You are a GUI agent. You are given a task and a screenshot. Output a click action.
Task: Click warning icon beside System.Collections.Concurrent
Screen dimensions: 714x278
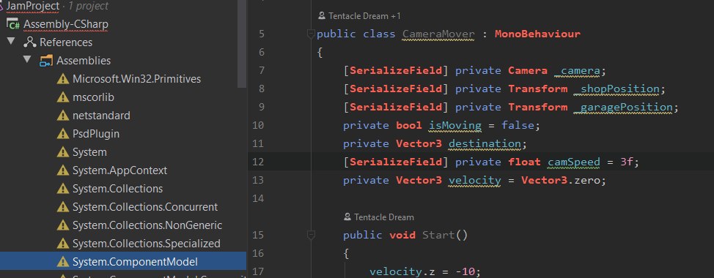pos(63,207)
